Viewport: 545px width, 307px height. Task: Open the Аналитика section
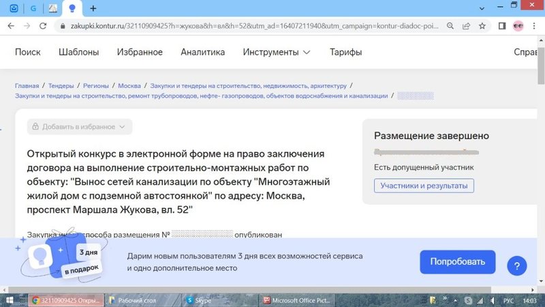[202, 53]
